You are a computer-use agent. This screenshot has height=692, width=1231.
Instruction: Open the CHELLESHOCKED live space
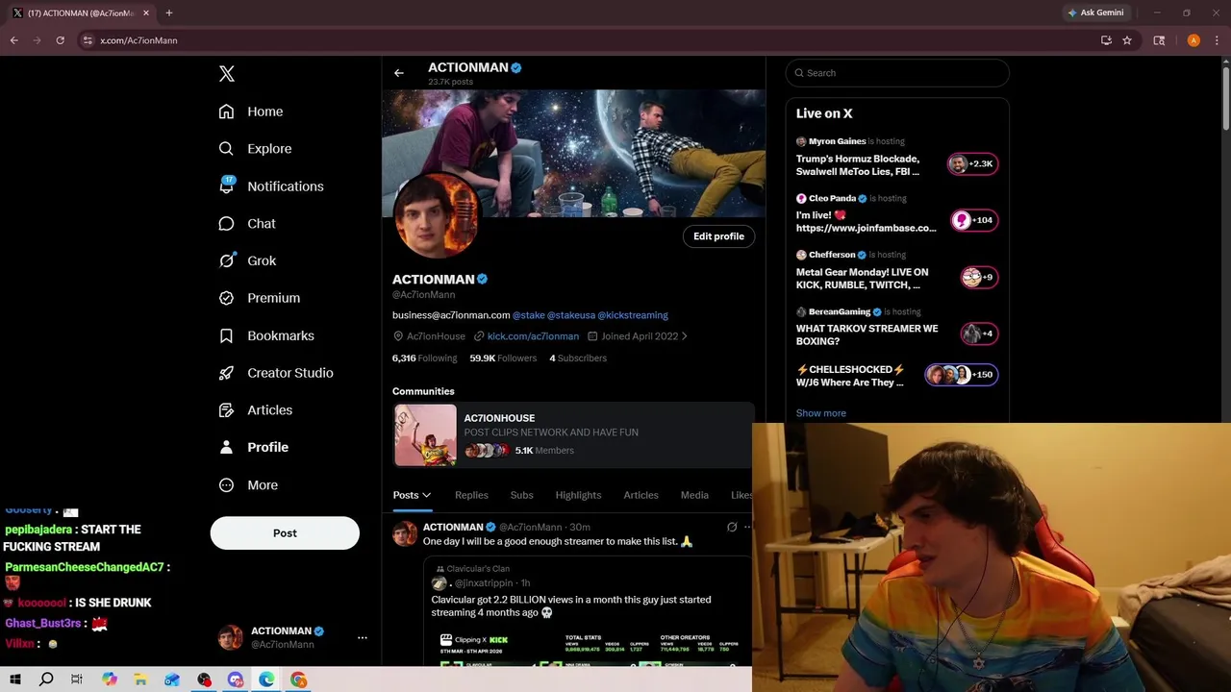[897, 375]
